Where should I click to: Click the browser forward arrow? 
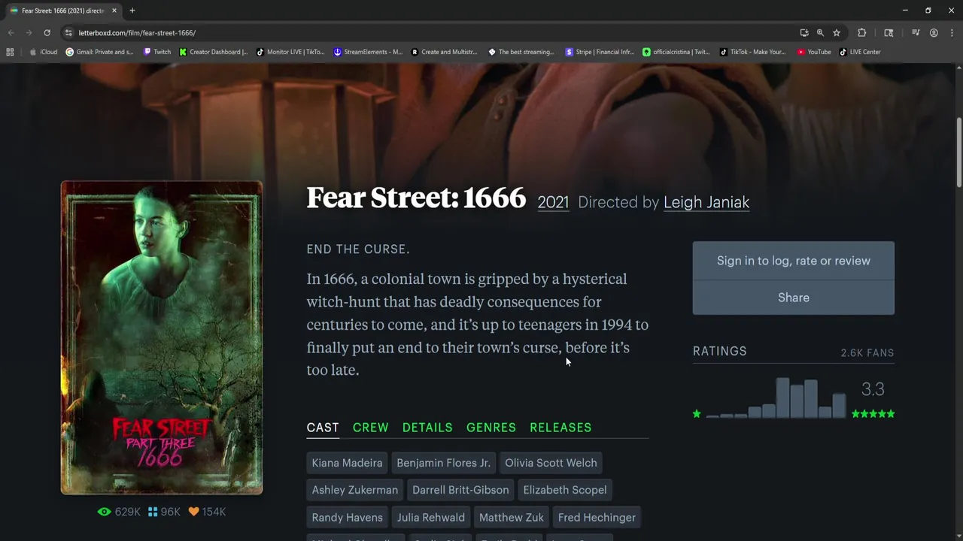pyautogui.click(x=29, y=33)
